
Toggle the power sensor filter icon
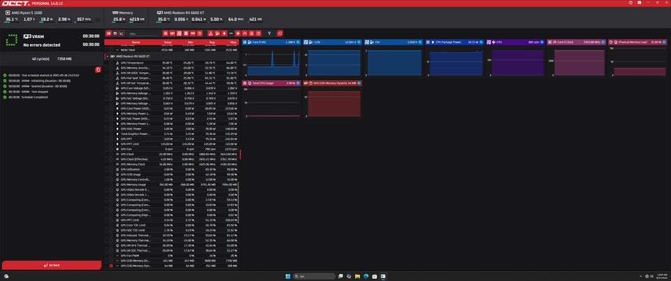[x=224, y=33]
